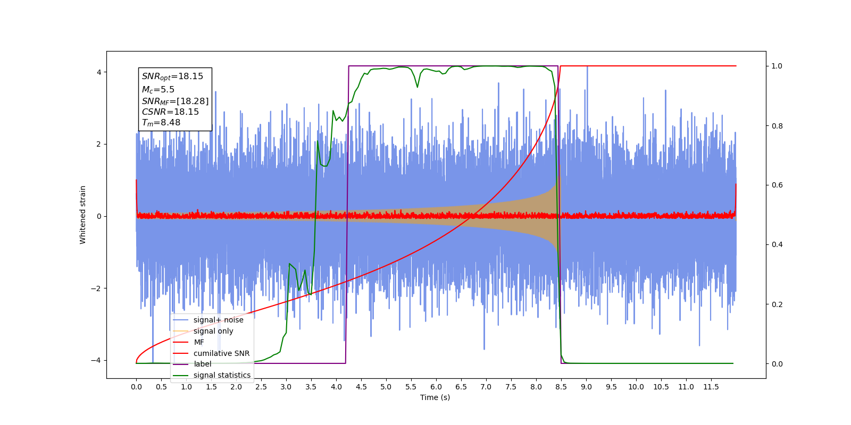Click the 2.5 tick on time axis
851x425 pixels.
coord(261,387)
